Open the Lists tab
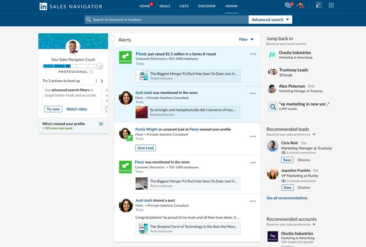The width and height of the screenshot is (366, 247). (184, 6)
